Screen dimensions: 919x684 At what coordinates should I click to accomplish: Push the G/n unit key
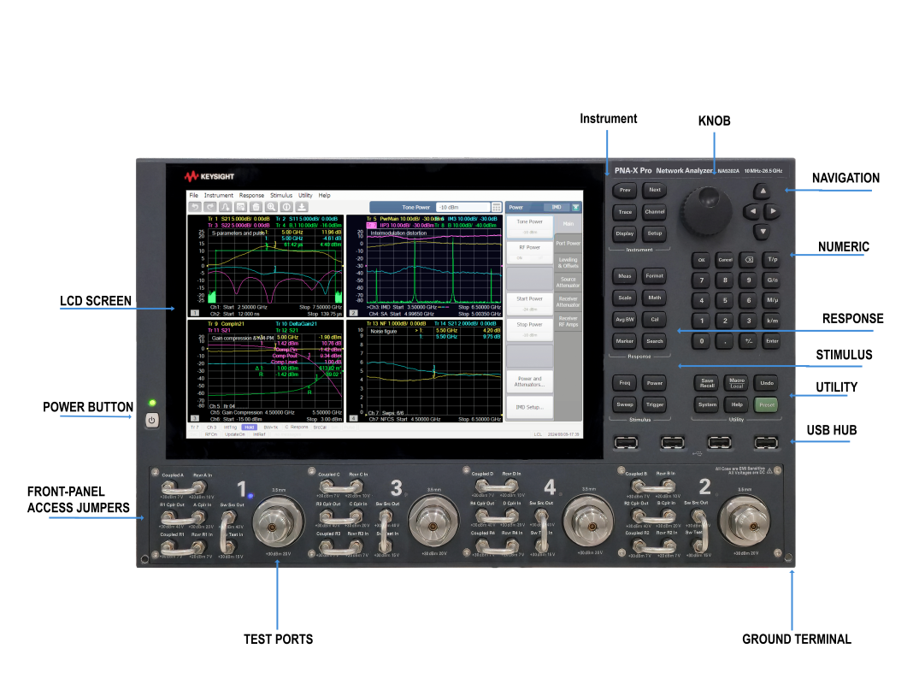(x=773, y=280)
